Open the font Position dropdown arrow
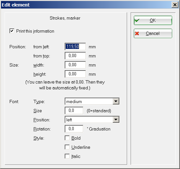The height and width of the screenshot is (169, 180). 116,119
